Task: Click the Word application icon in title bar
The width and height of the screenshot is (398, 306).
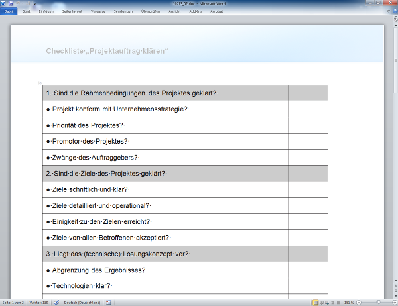Action: click(x=4, y=4)
